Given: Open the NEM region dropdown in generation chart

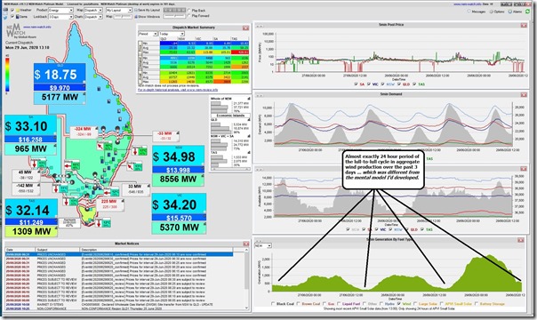Looking at the screenshot, I should (263, 245).
